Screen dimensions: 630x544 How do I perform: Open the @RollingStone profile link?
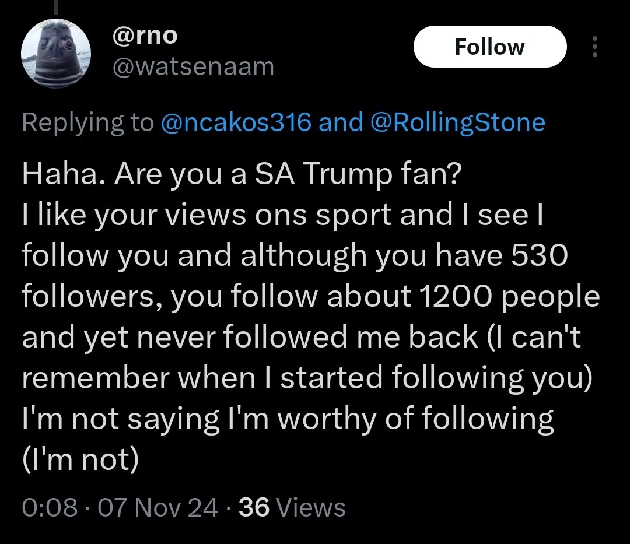[458, 122]
